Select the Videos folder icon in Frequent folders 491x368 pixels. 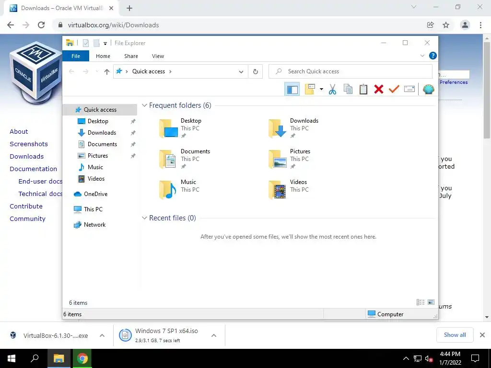pos(278,190)
